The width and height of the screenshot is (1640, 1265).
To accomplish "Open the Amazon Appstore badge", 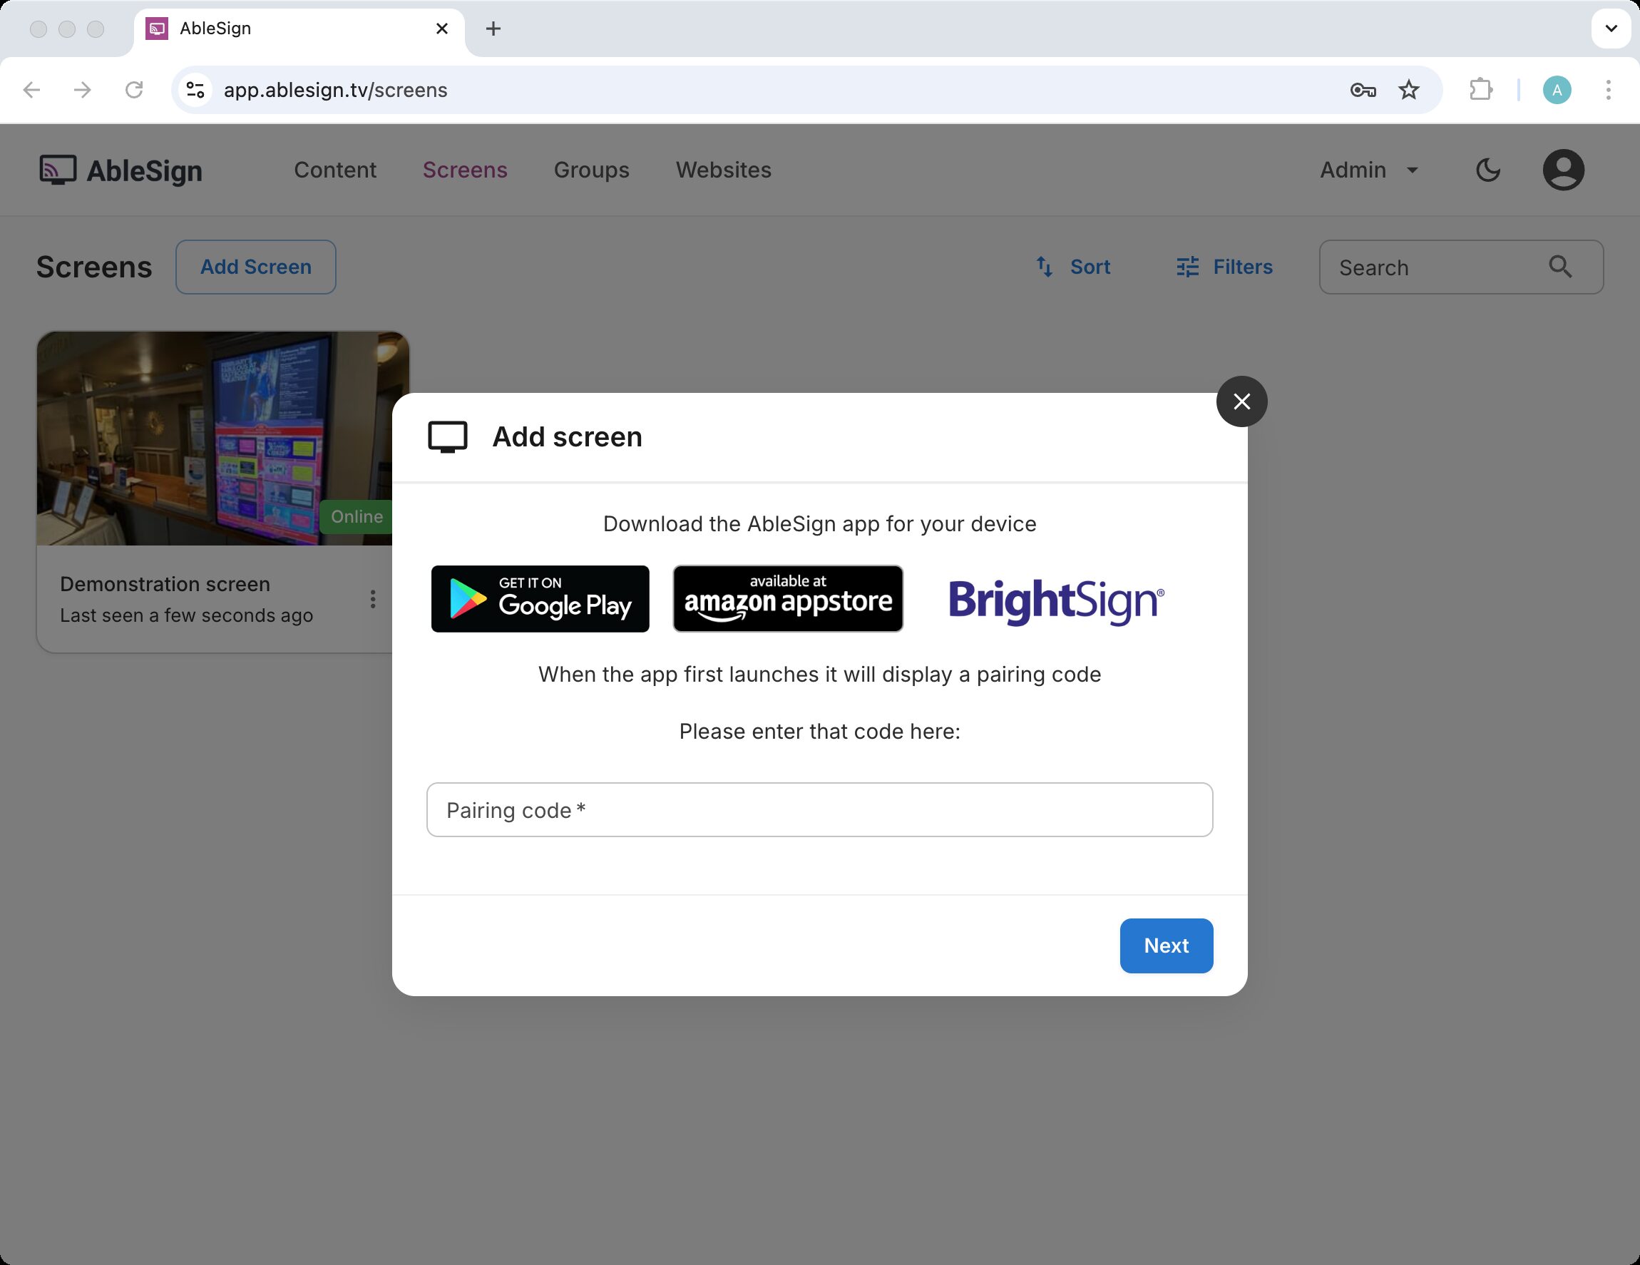I will (788, 598).
